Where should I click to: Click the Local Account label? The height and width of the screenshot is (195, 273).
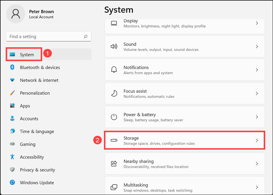pyautogui.click(x=41, y=17)
